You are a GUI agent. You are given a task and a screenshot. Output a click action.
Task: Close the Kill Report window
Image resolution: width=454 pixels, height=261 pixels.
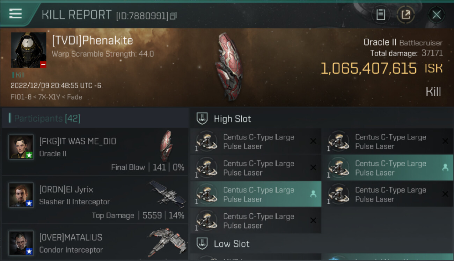[436, 15]
